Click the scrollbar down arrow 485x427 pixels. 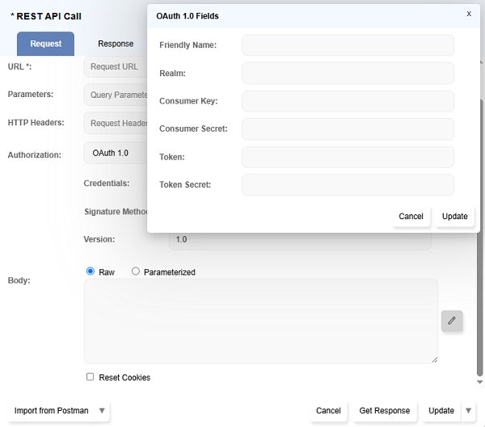point(479,381)
